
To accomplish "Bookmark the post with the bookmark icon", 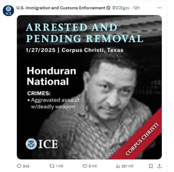I will click(x=151, y=166).
